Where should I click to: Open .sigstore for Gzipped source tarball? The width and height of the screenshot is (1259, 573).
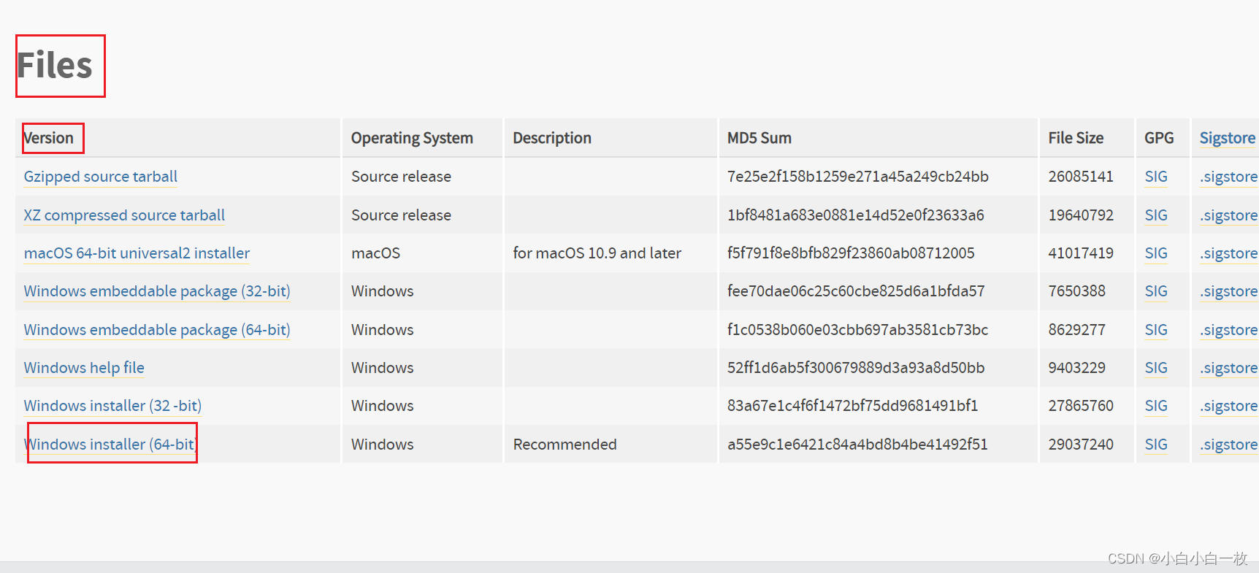1229,177
